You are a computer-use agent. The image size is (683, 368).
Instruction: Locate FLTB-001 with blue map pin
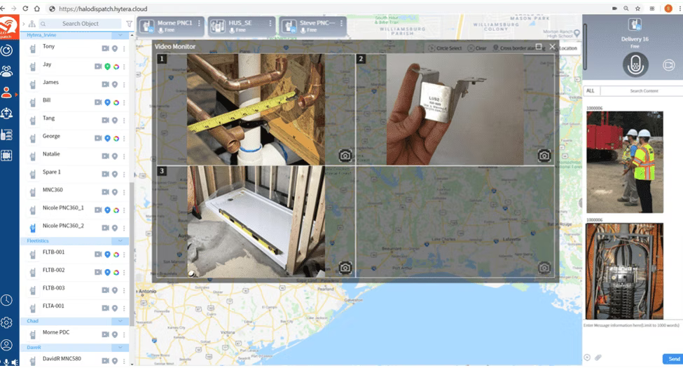click(x=108, y=254)
